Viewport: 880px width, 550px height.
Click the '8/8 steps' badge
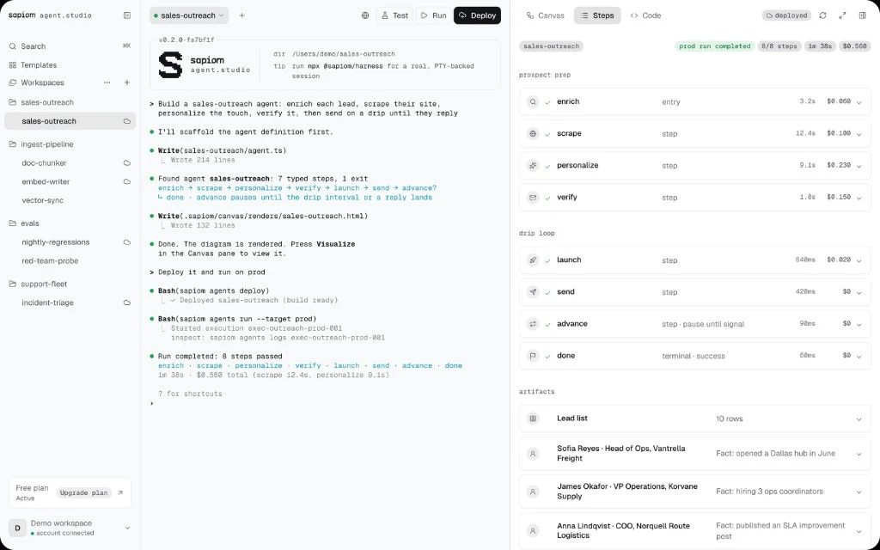779,46
